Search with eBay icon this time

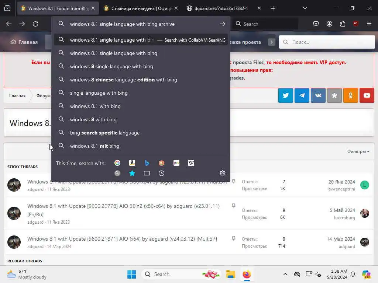[176, 163]
